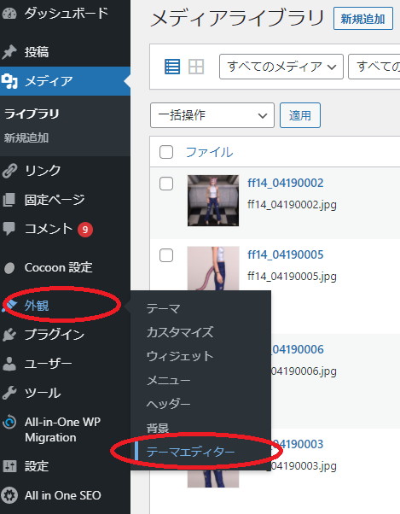400x514 pixels.
Task: Open the すべてのメディア filter dropdown
Action: click(x=281, y=67)
